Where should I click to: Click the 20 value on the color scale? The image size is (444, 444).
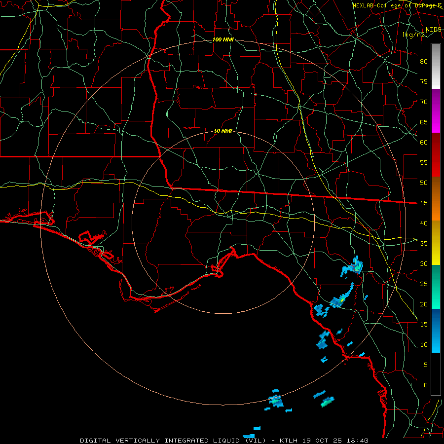tap(424, 304)
